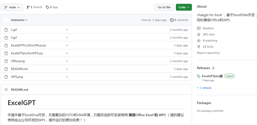This screenshot has width=257, height=125.
Task: Expand the + 1 release link
Action: (x=204, y=88)
